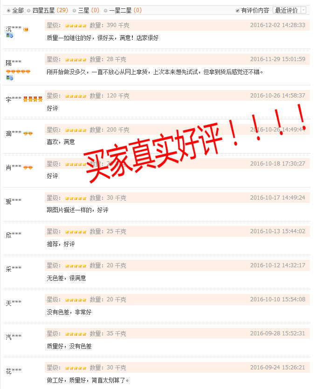The image size is (316, 389).
Task: Uncheck the 有评价内容 checkbox
Action: pos(237,10)
